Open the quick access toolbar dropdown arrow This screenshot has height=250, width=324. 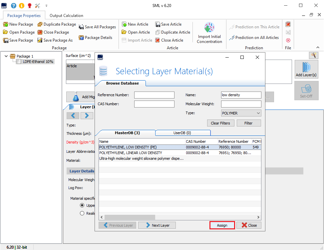[x=47, y=6]
